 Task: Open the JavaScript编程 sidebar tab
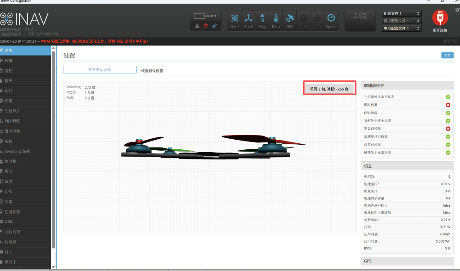(25, 151)
